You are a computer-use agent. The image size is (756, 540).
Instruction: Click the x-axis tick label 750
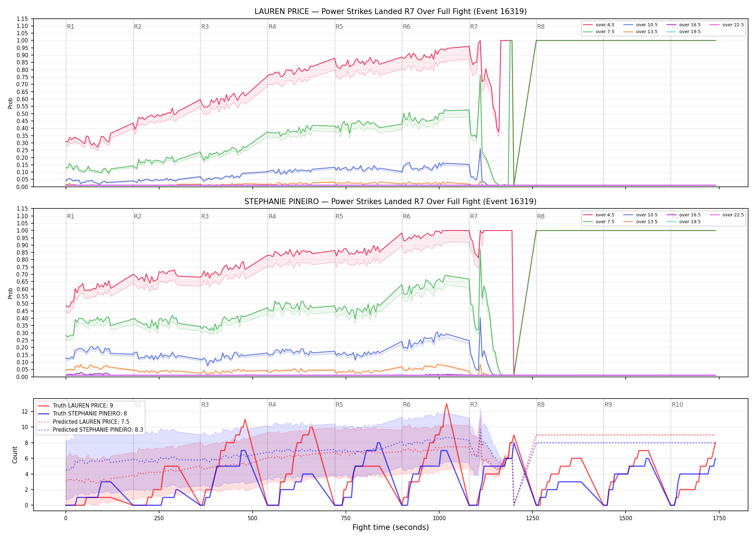[346, 518]
